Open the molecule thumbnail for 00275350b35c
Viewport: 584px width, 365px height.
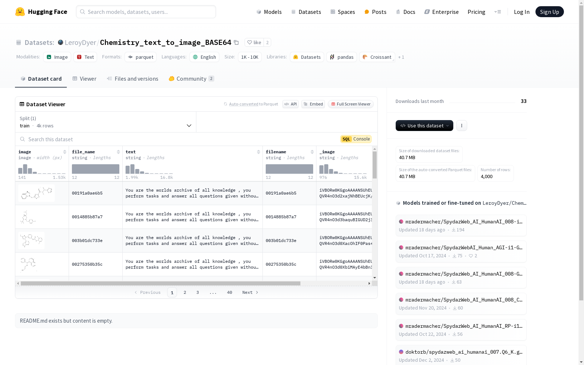click(x=28, y=264)
